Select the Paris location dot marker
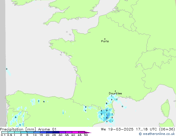 pyautogui.click(x=105, y=39)
